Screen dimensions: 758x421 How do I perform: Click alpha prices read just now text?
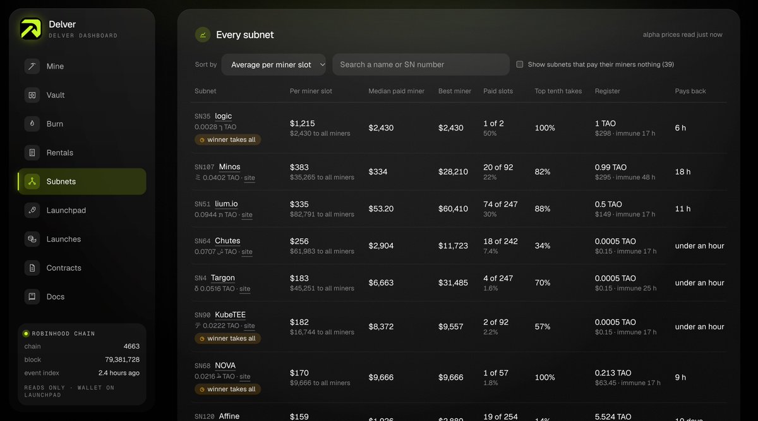click(683, 35)
